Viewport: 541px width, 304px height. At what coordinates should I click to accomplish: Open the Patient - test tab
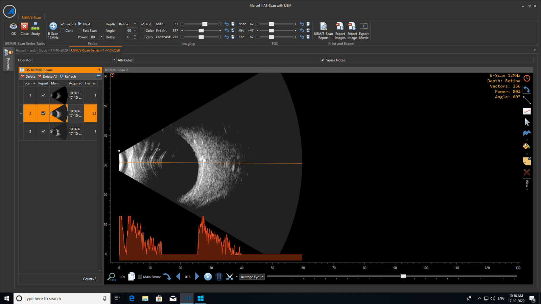point(26,50)
